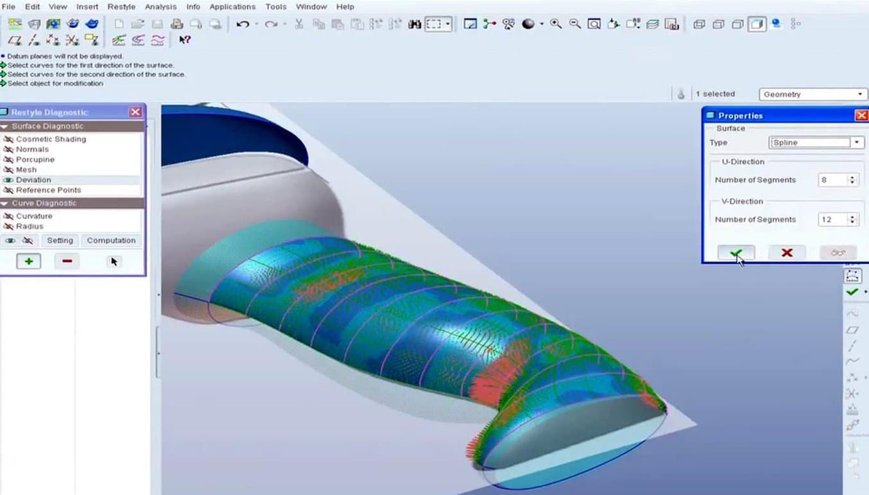Click the Zoom Out magnifier icon

tap(575, 24)
